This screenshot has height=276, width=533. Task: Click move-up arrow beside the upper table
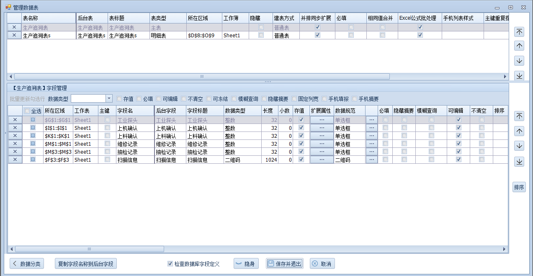[x=519, y=46]
